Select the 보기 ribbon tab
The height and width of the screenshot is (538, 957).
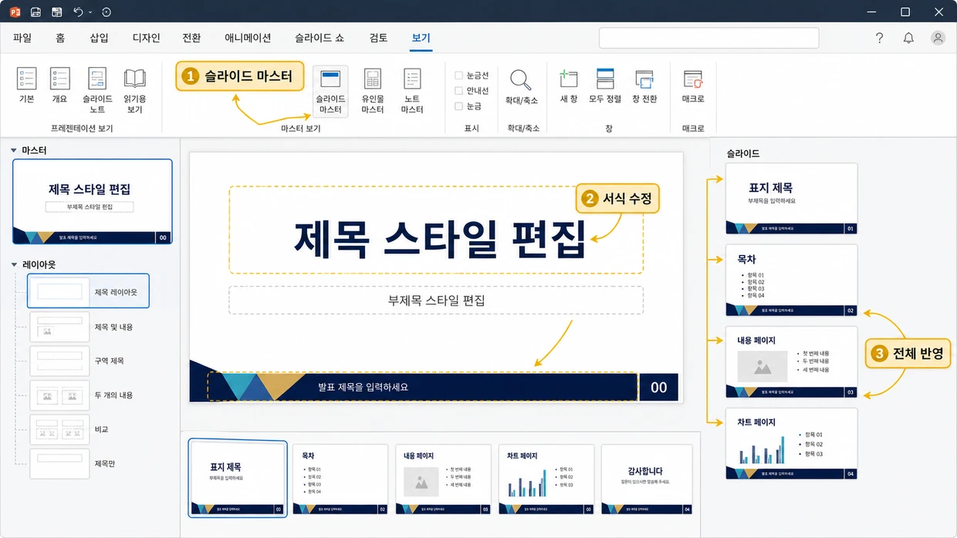pos(421,38)
